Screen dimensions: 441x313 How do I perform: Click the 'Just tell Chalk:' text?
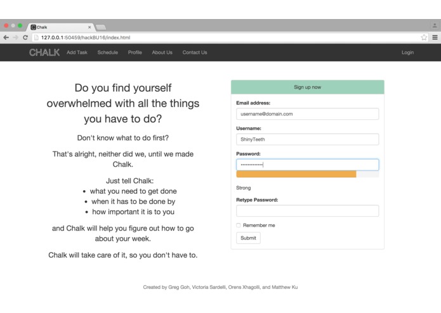[129, 181]
